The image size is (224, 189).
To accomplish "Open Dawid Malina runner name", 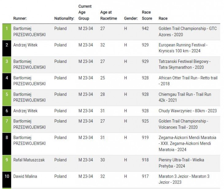I will tap(25, 176).
